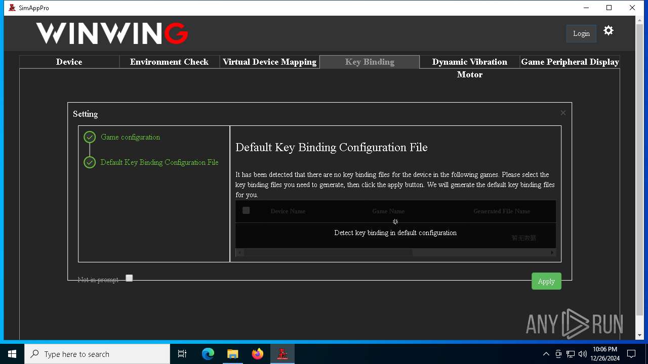Click the Default Key Binding step check icon
This screenshot has height=364, width=648.
[90, 162]
